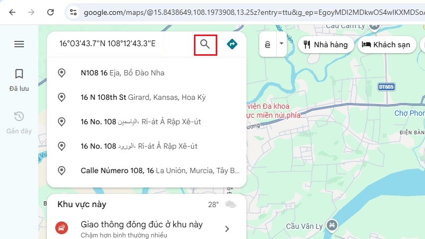Viewport: 425px width, 239px height.
Task: Select suggestion 16 N 108th St Girard, Kansas
Action: [147, 97]
